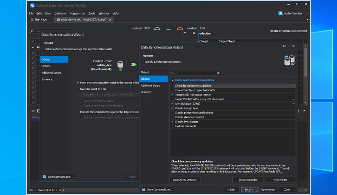Click the find icon in the lower data pane
The height and width of the screenshot is (195, 337).
click(x=33, y=111)
